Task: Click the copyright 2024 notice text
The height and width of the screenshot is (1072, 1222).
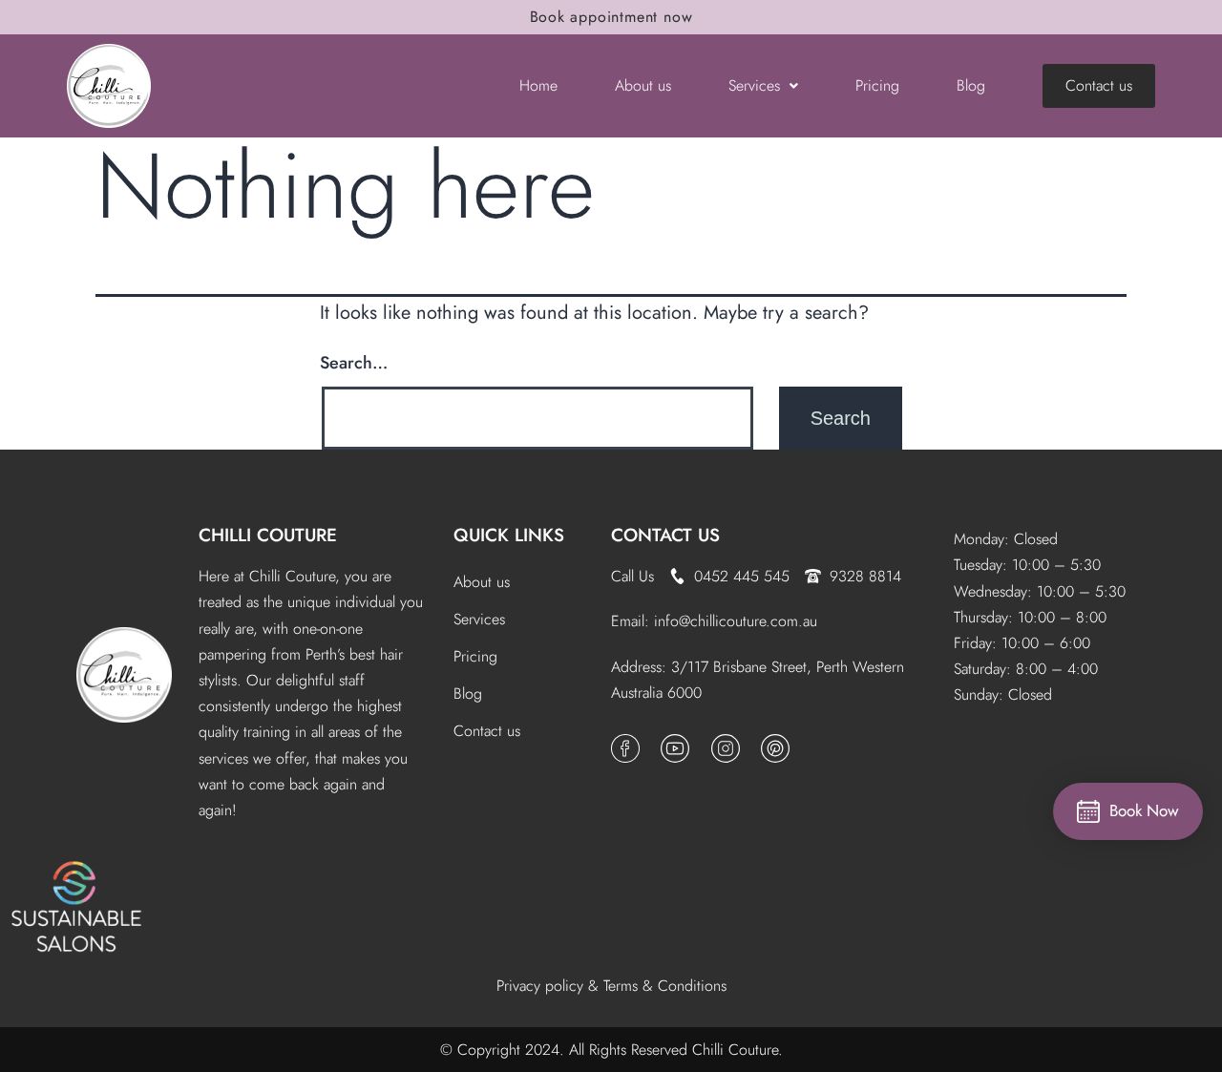Action: 611,1050
